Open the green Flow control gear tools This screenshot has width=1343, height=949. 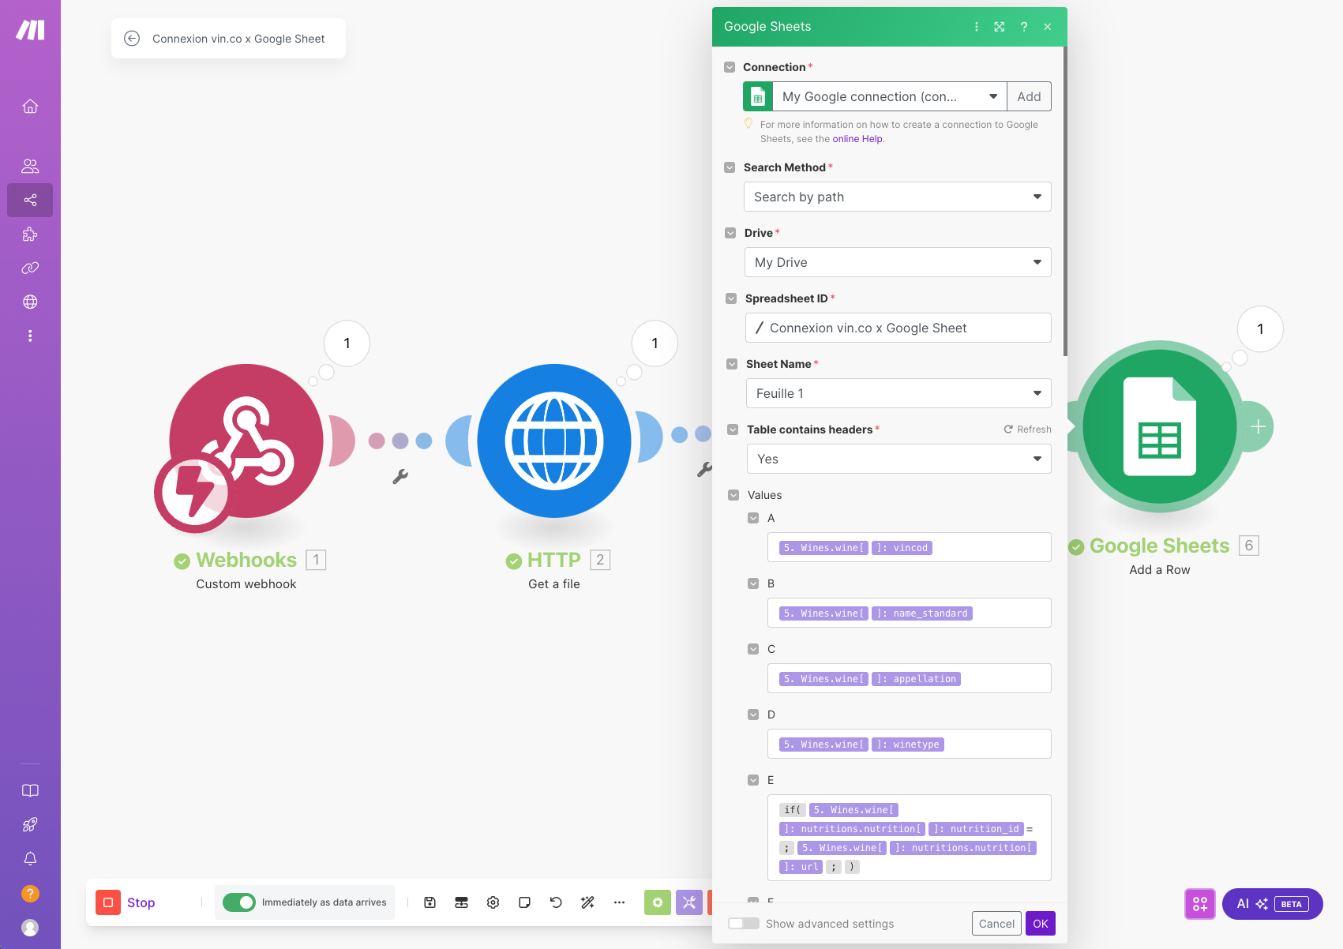pos(658,902)
